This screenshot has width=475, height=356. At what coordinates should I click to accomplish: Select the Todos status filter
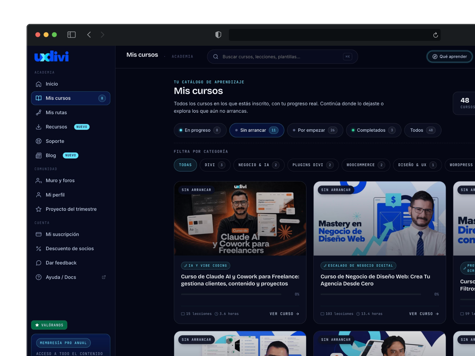[x=423, y=130]
